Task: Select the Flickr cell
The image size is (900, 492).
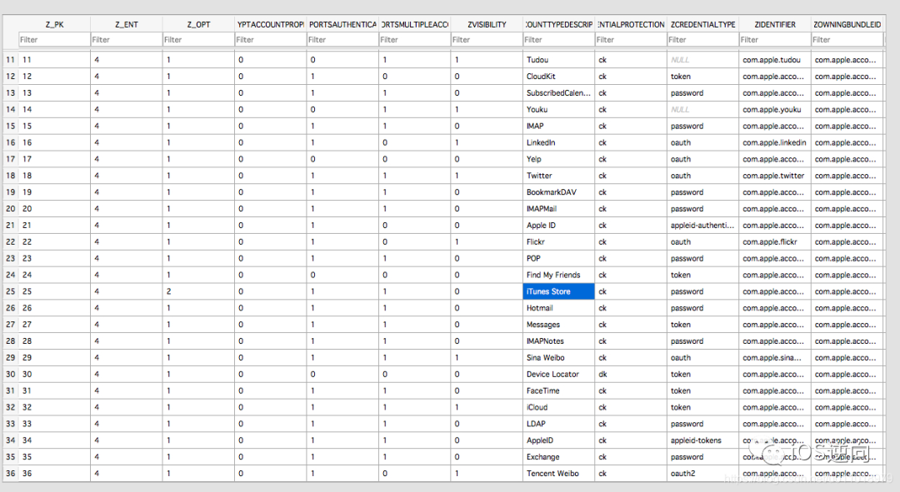Action: (x=558, y=242)
